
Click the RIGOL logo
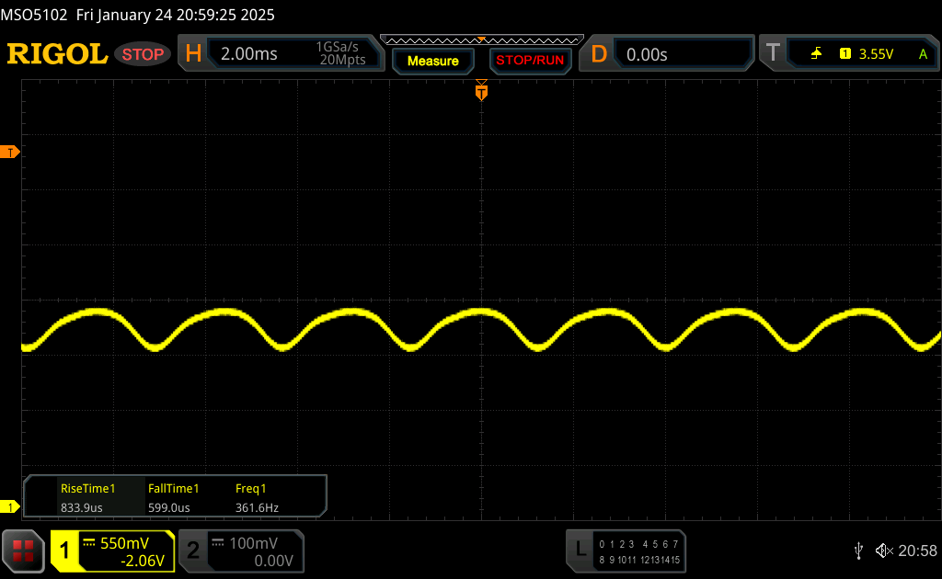coord(57,54)
